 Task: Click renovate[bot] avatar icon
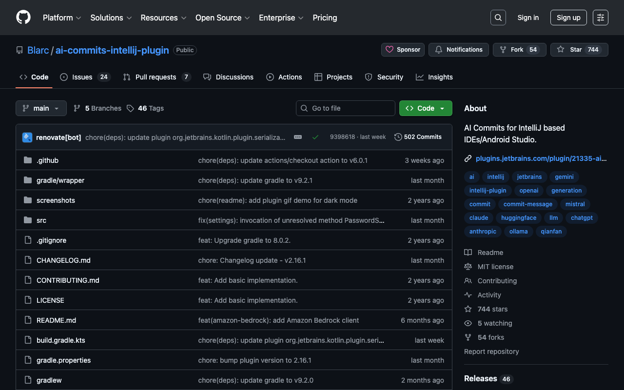click(x=27, y=137)
